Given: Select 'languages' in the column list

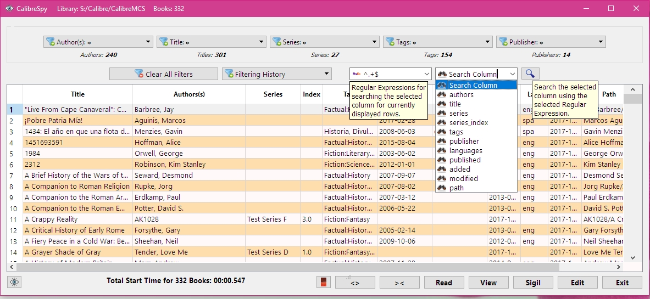Looking at the screenshot, I should [x=476, y=150].
